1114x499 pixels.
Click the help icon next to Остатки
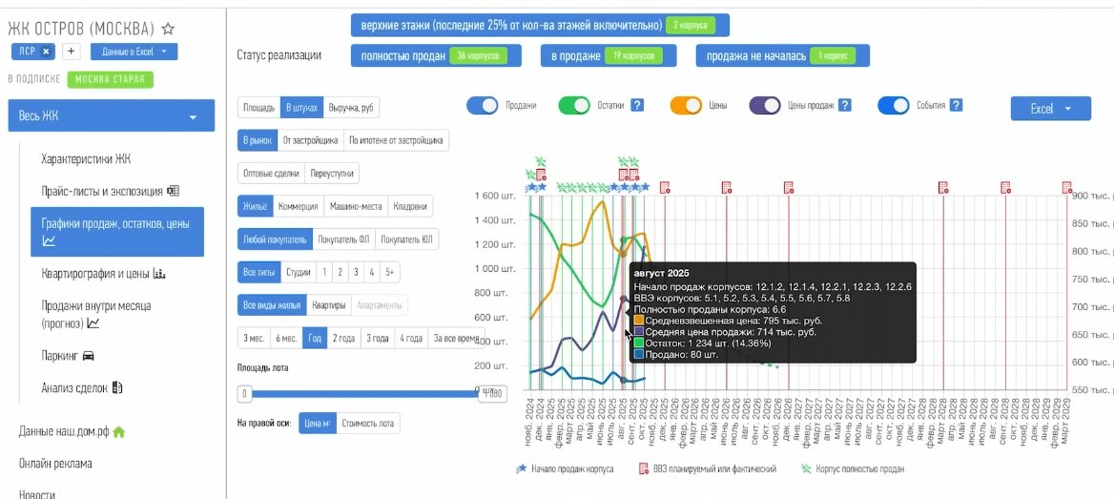coord(637,105)
